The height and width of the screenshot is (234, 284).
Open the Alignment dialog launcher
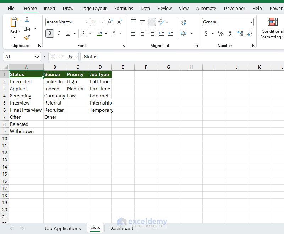[x=196, y=46]
